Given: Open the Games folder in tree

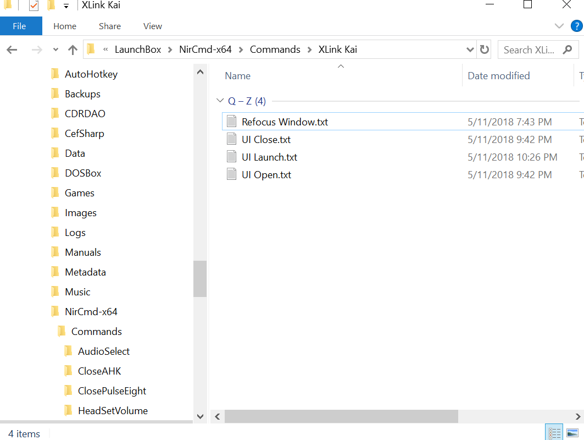Looking at the screenshot, I should (79, 193).
